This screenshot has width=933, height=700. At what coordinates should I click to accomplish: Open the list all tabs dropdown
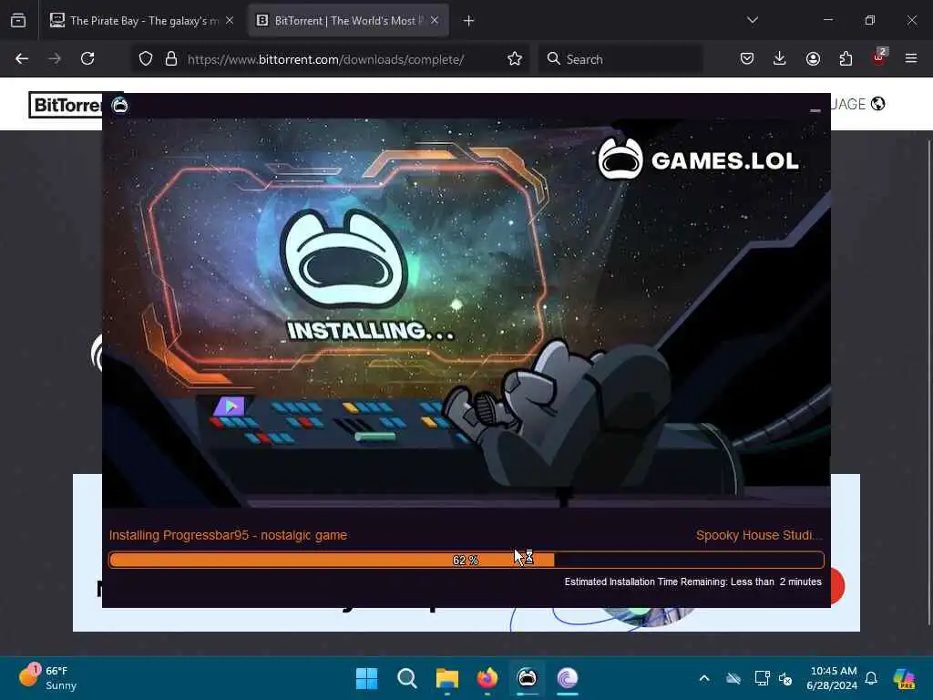tap(753, 20)
